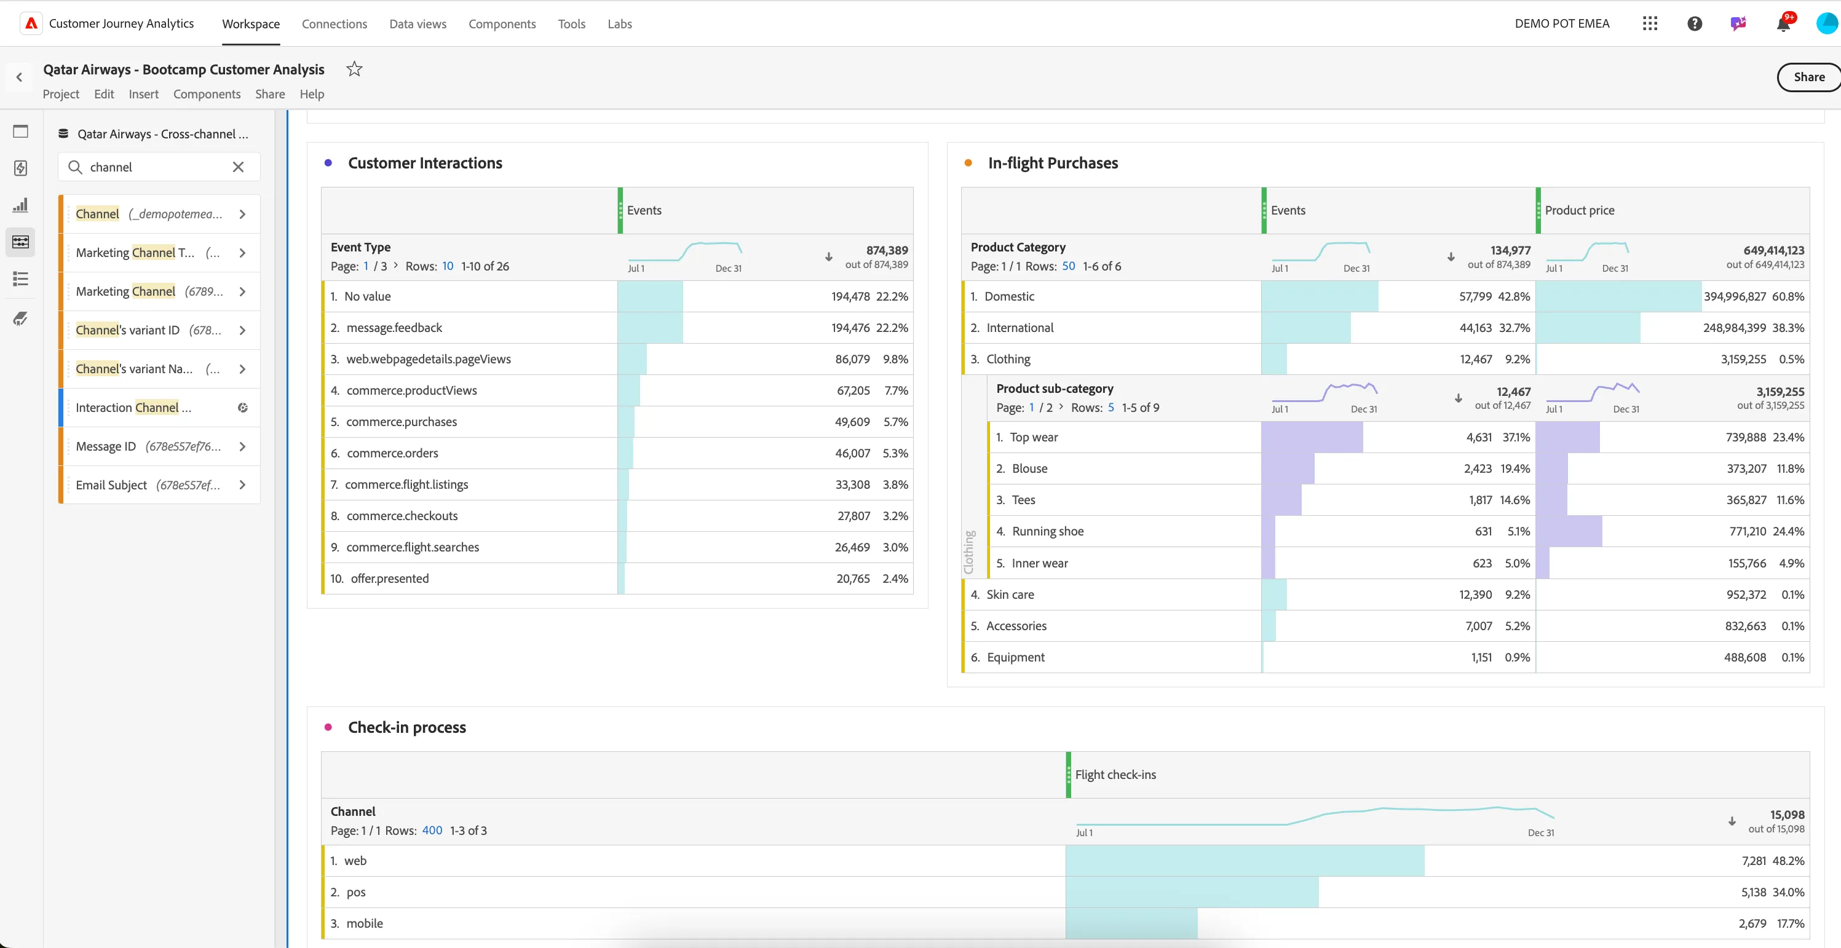Go to next page of Product sub-category
This screenshot has height=948, width=1841.
tap(1061, 406)
